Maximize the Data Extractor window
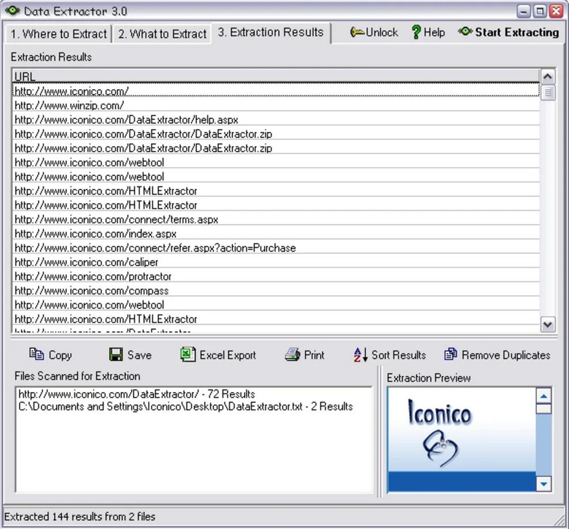This screenshot has height=529, width=569. pyautogui.click(x=540, y=12)
